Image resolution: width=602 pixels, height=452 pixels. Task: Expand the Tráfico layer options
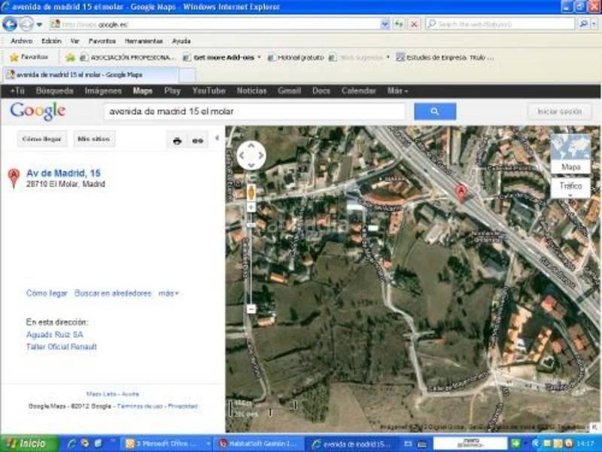click(x=570, y=188)
